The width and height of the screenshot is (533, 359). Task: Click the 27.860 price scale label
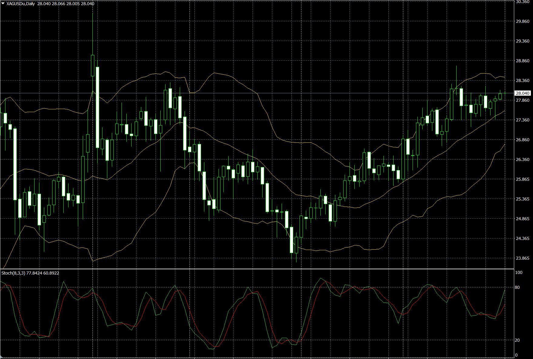[x=523, y=100]
